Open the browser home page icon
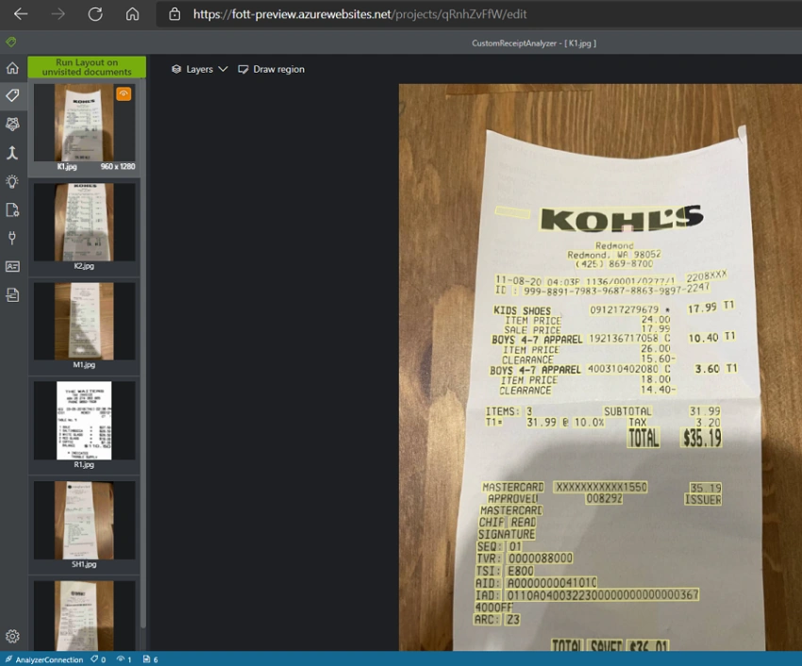 click(x=132, y=14)
